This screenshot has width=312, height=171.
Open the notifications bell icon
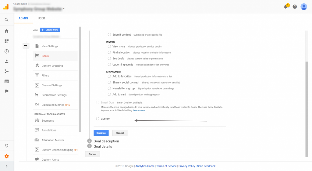point(286,7)
